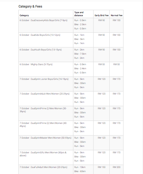This screenshot has width=143, height=174.
Task: Select the Category column header
Action: [x=24, y=15]
